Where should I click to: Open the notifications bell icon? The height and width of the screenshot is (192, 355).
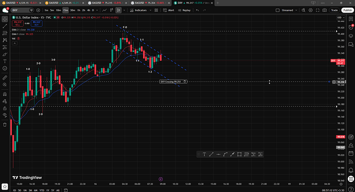coord(351,170)
